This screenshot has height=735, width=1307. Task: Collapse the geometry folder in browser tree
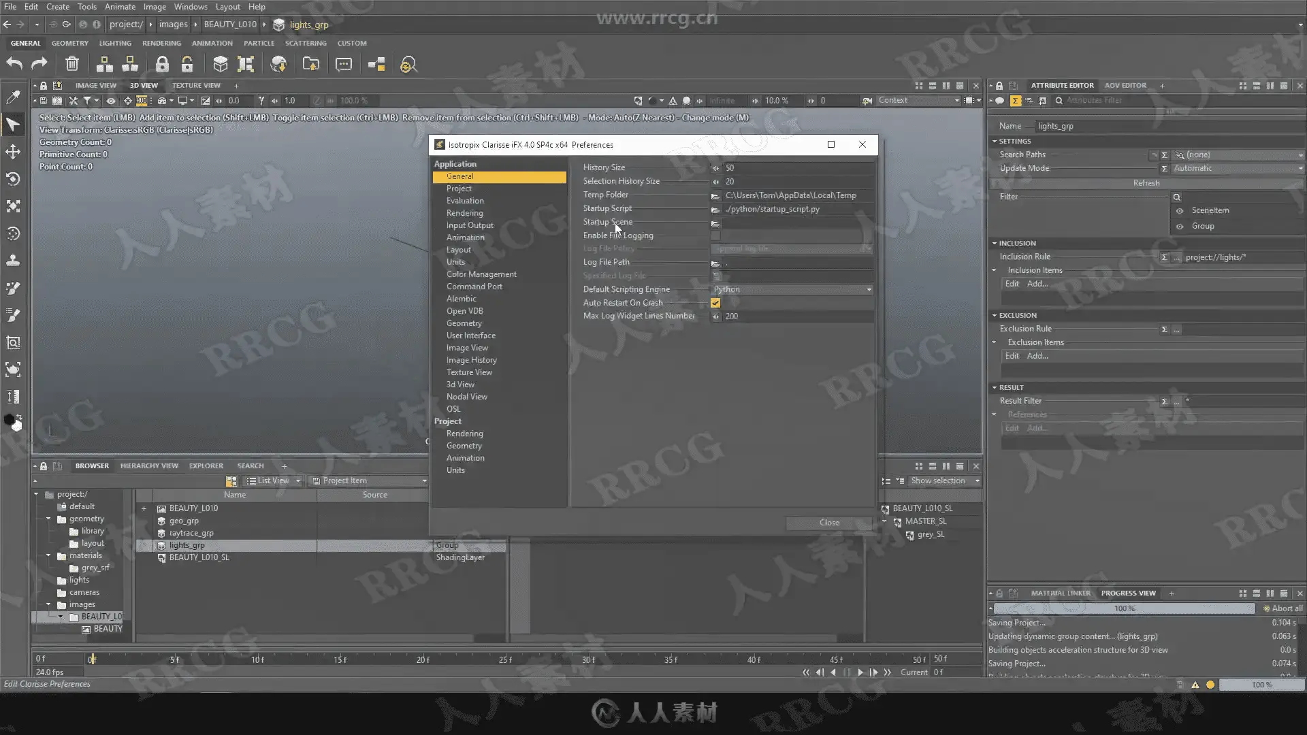(48, 519)
